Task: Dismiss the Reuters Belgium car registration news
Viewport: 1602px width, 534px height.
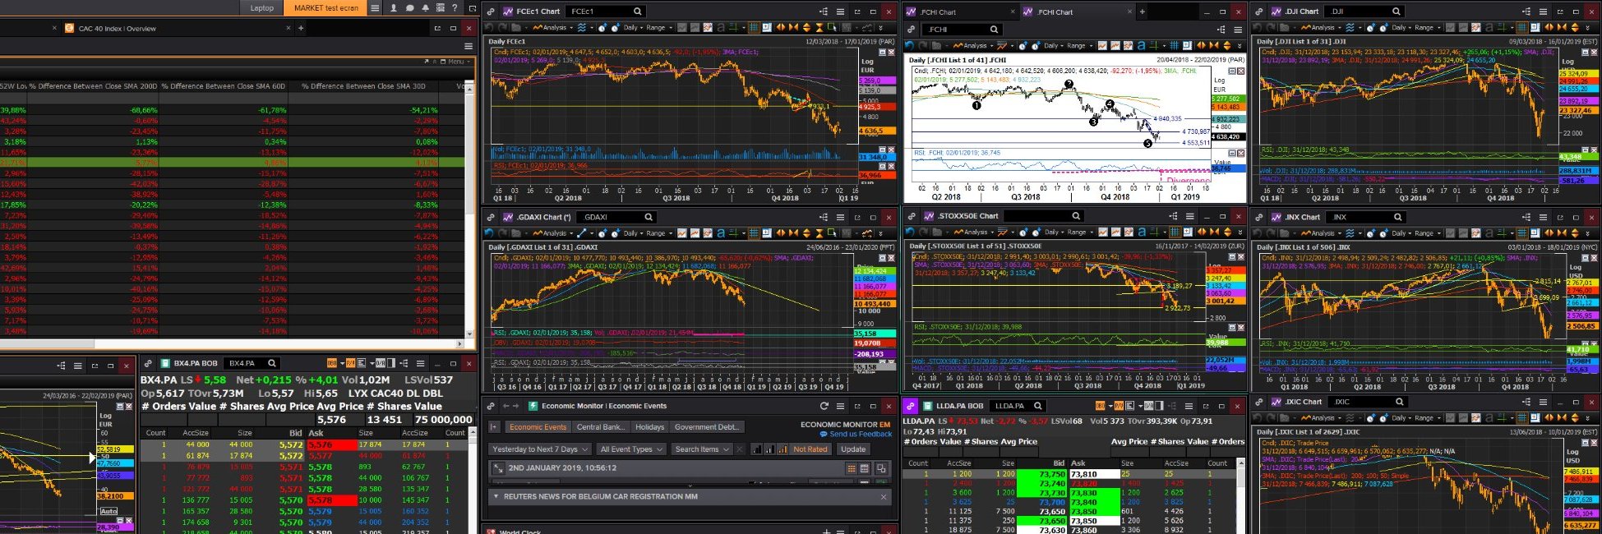Action: point(884,497)
